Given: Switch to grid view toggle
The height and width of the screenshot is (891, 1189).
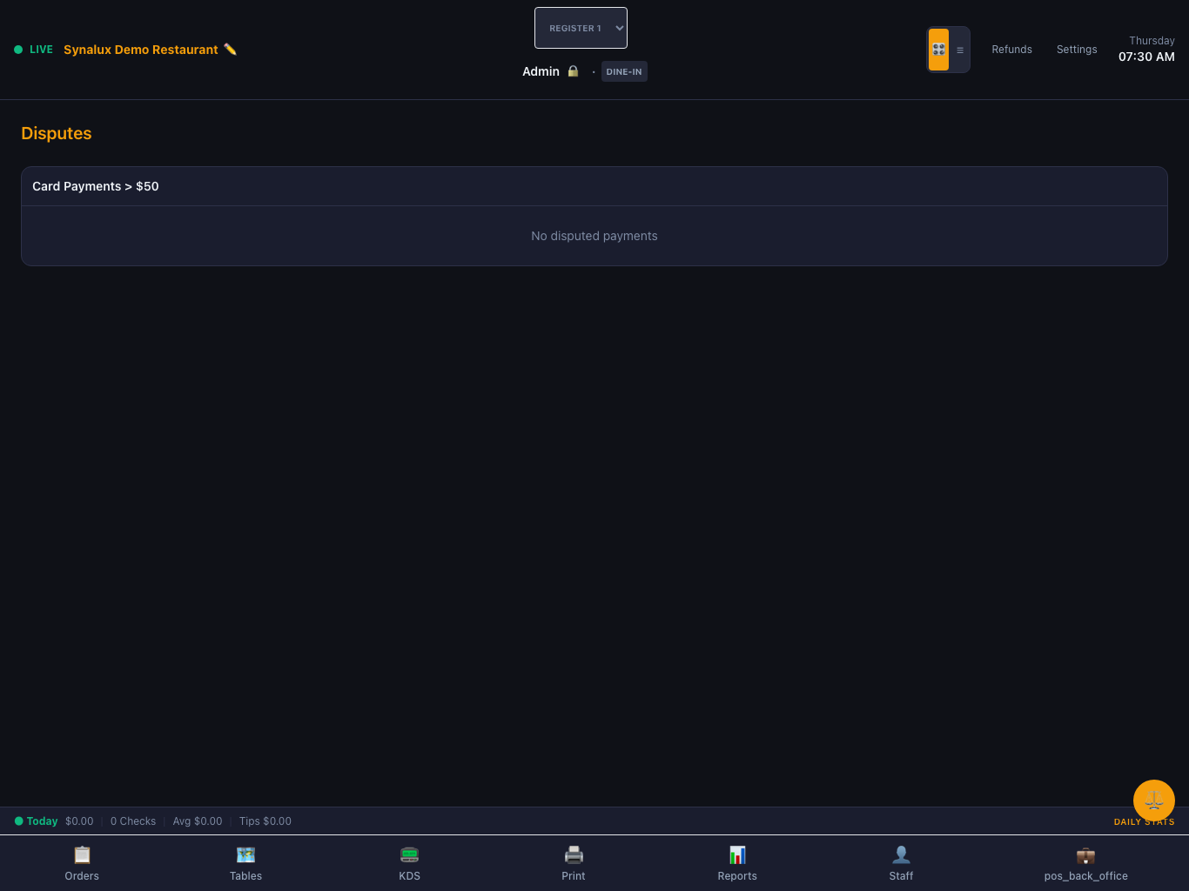Looking at the screenshot, I should click(938, 50).
